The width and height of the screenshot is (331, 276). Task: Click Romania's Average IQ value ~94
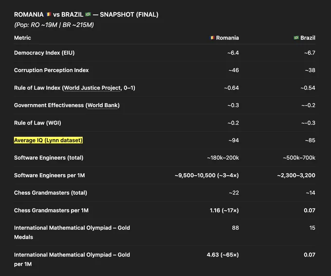[234, 140]
